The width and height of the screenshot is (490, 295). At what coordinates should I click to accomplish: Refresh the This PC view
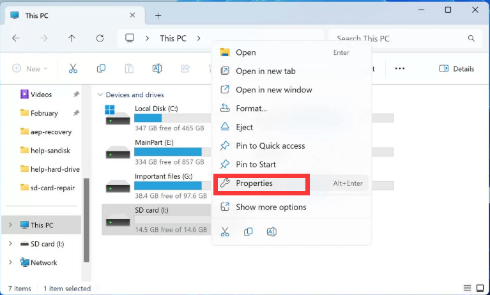(100, 38)
